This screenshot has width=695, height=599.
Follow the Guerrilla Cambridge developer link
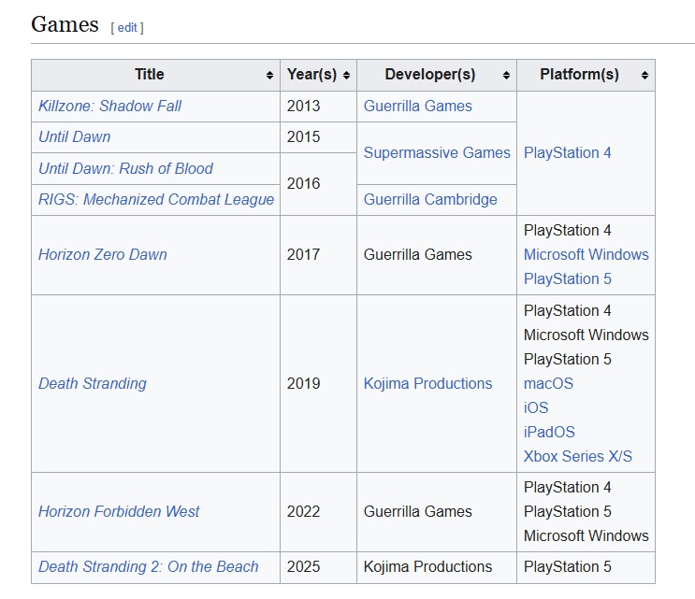(430, 200)
